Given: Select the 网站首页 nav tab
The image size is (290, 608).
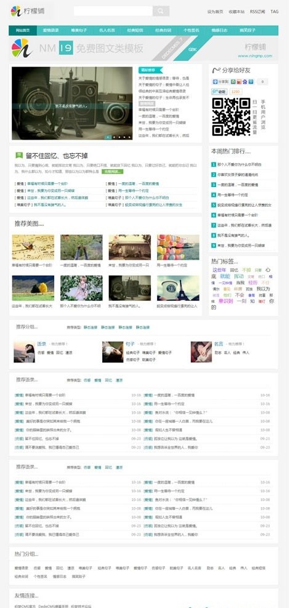Looking at the screenshot, I should click(23, 30).
